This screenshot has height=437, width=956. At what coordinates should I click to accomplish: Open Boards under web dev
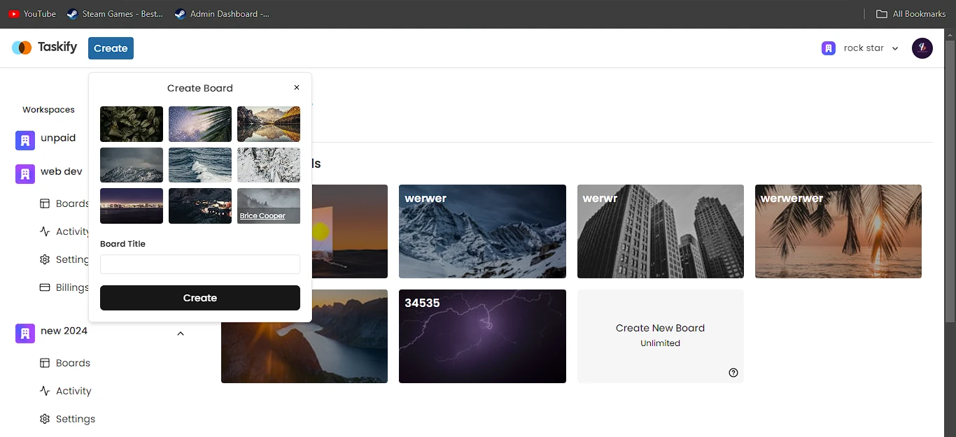click(64, 203)
